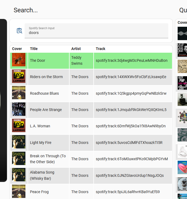
Task: Select "Break on Through (To the Other Side)"
Action: (x=48, y=159)
